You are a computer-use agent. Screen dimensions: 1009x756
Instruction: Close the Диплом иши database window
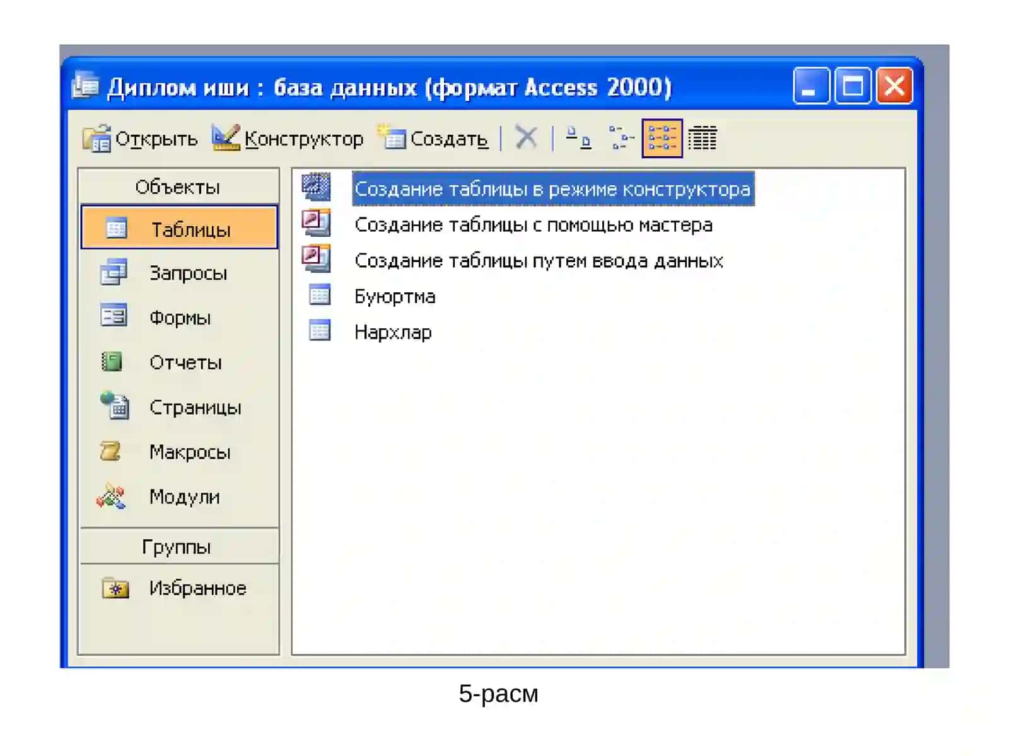(x=894, y=85)
